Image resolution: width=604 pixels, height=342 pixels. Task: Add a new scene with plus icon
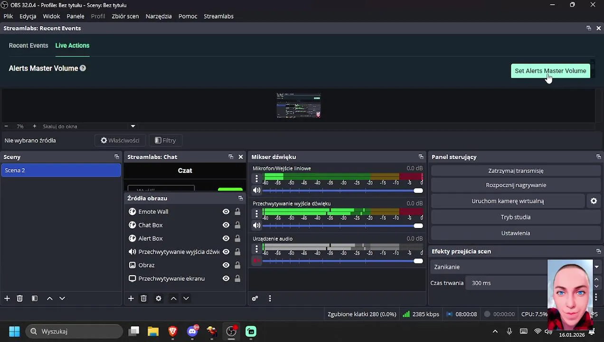[7, 298]
